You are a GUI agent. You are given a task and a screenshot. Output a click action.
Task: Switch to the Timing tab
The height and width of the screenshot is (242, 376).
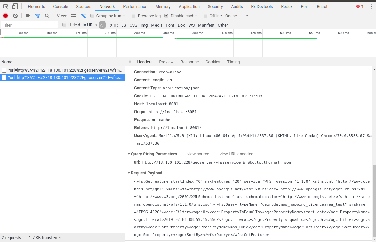pos(234,62)
